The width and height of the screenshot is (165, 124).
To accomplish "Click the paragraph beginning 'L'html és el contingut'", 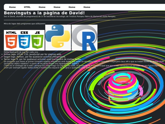I will point(84,67).
